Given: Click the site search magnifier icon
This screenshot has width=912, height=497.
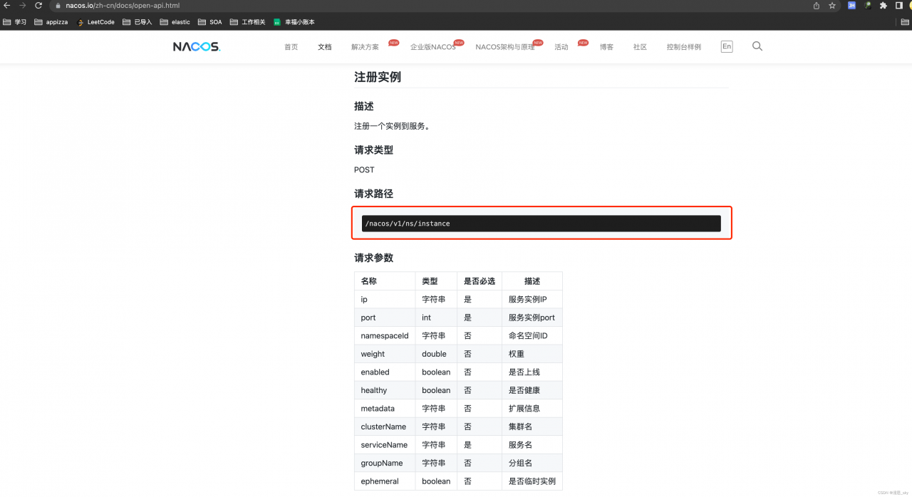Looking at the screenshot, I should (x=757, y=46).
